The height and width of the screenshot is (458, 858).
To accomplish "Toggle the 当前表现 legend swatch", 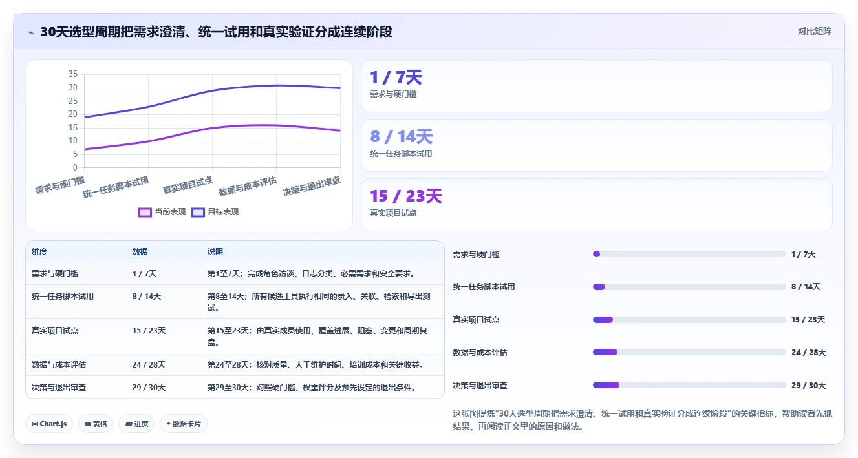I will (145, 212).
